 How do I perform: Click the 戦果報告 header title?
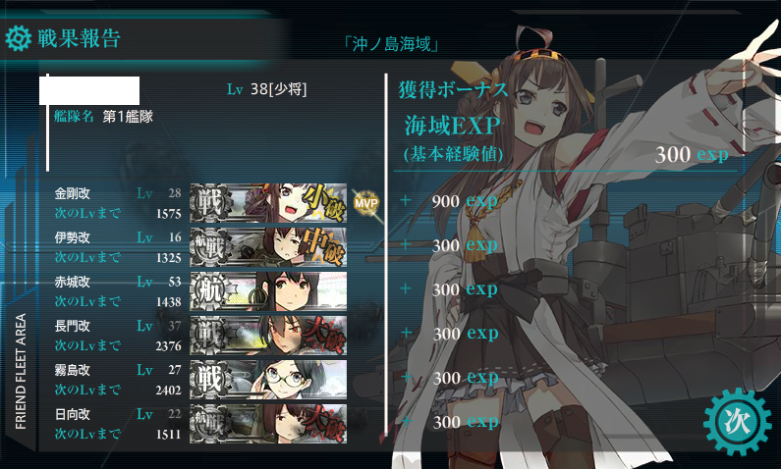[80, 38]
